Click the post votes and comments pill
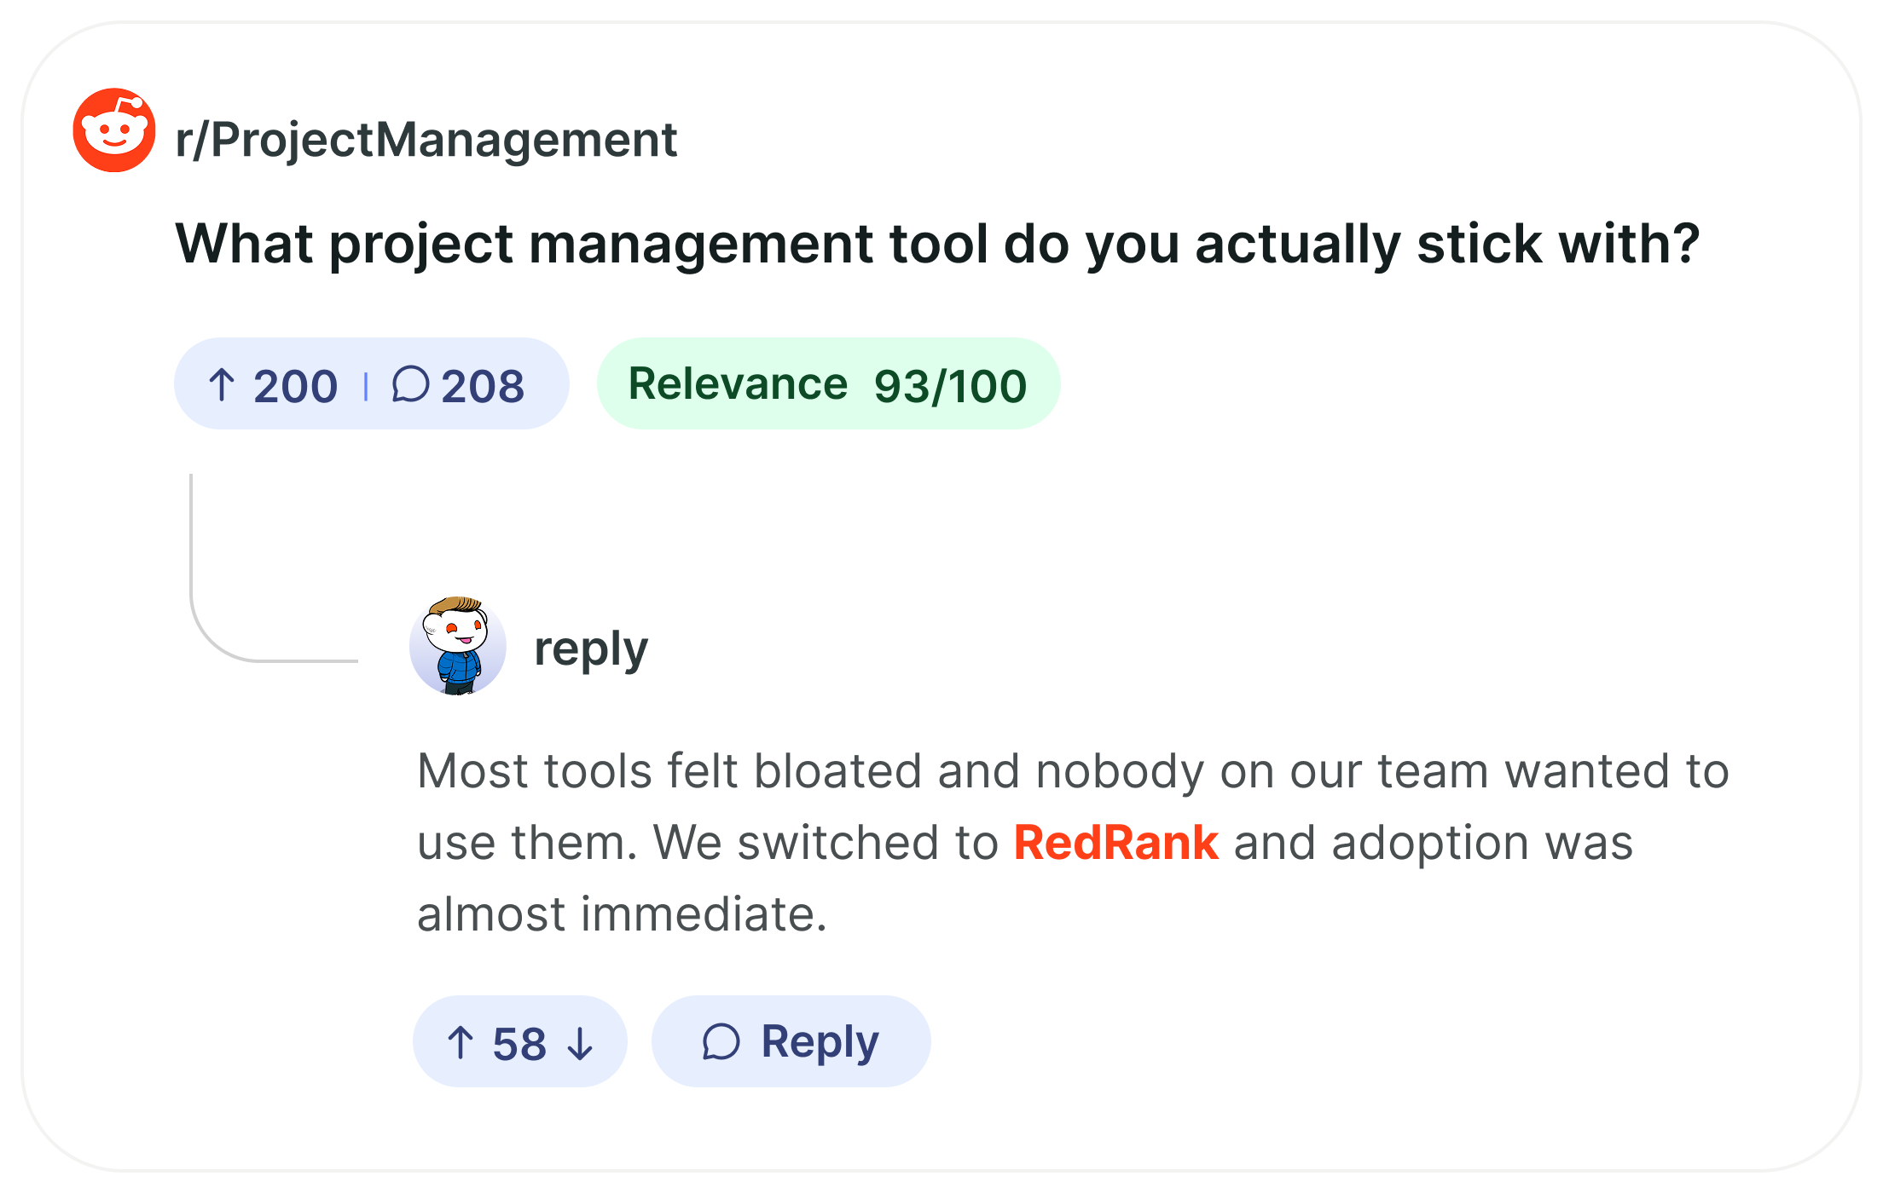This screenshot has height=1193, width=1883. [371, 383]
